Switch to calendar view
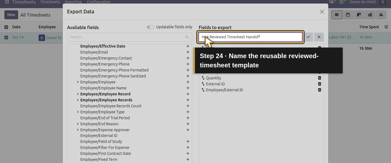This screenshot has height=163, width=391. tap(348, 15)
